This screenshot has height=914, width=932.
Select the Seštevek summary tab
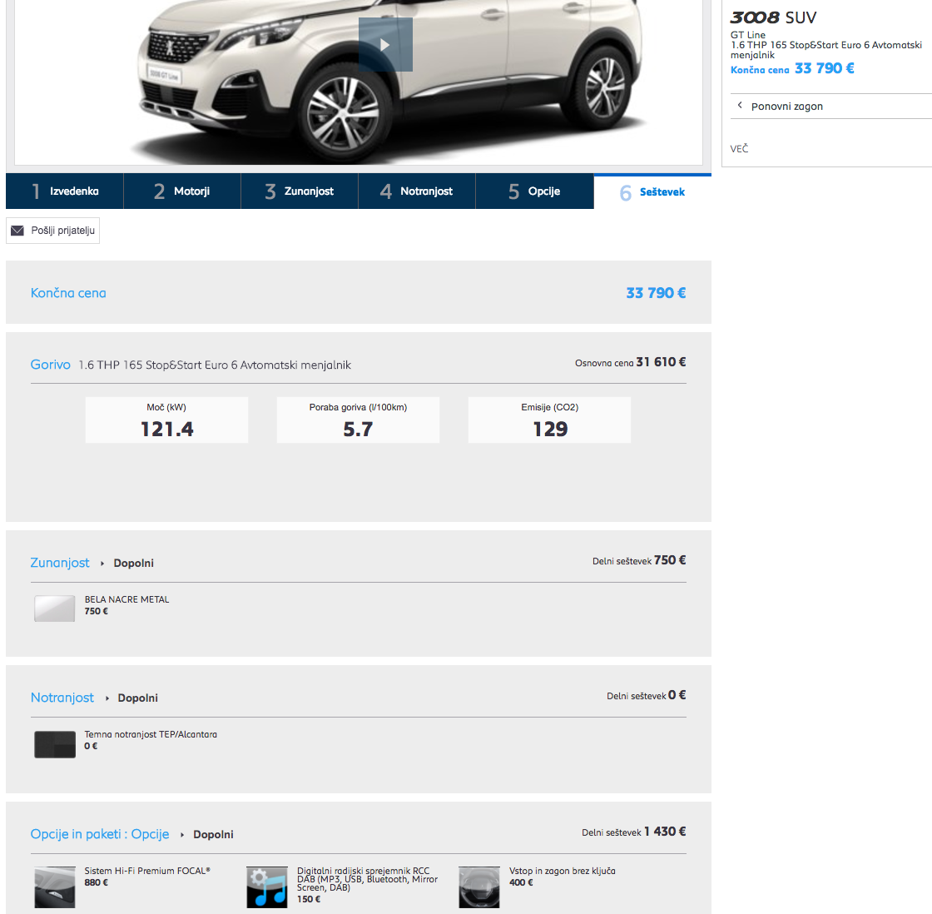pyautogui.click(x=652, y=192)
